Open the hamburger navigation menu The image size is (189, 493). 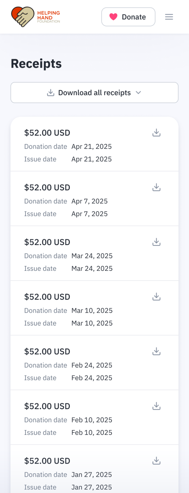click(169, 17)
